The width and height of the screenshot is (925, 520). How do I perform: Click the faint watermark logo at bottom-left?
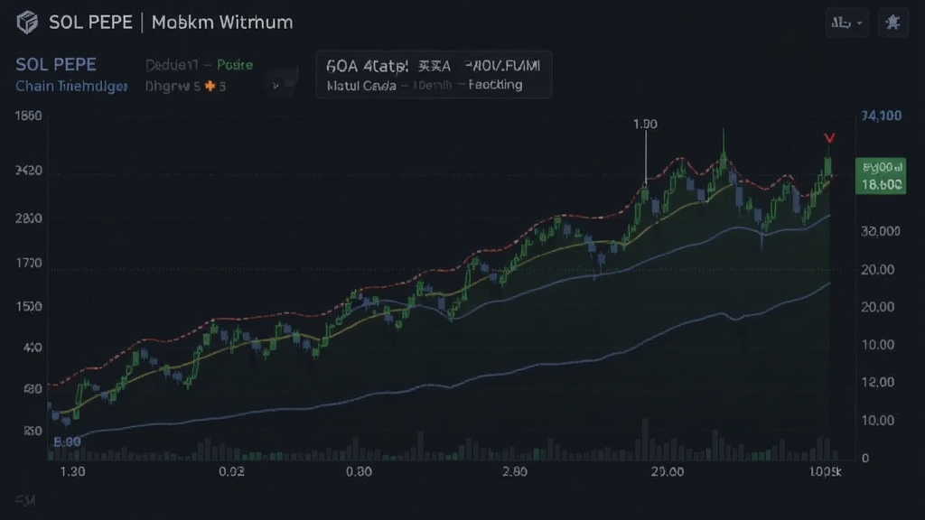click(25, 500)
